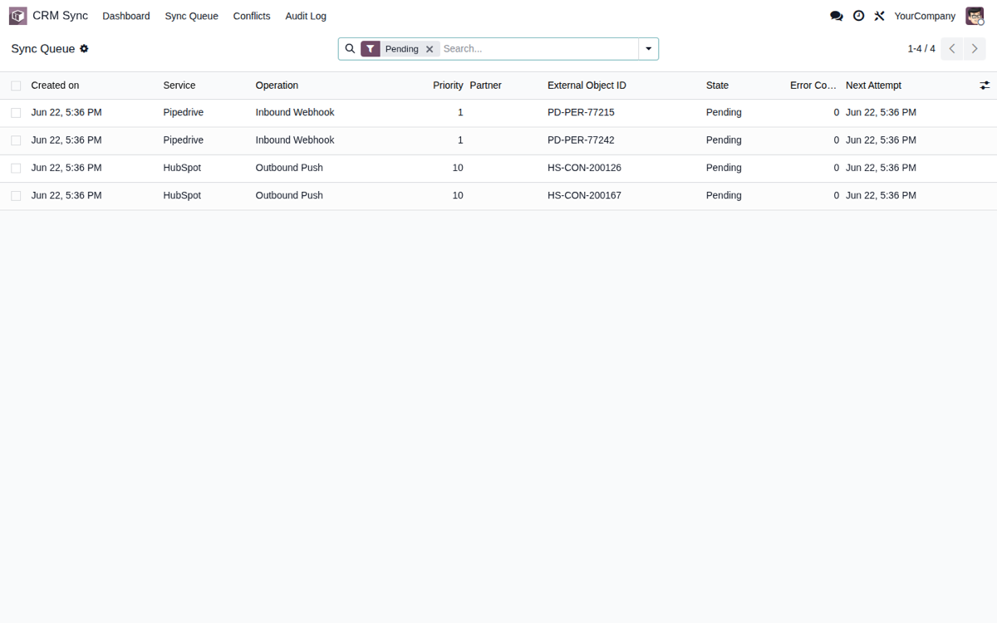Click Outbound Push in HS-CON-200167 row
The width and height of the screenshot is (997, 623).
click(x=289, y=196)
